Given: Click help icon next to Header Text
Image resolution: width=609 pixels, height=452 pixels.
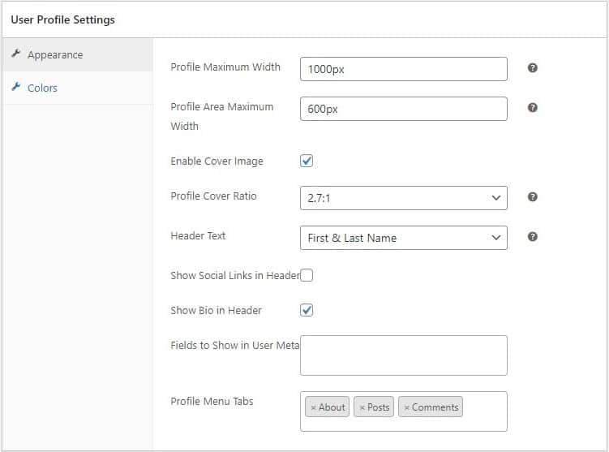Looking at the screenshot, I should [x=533, y=237].
